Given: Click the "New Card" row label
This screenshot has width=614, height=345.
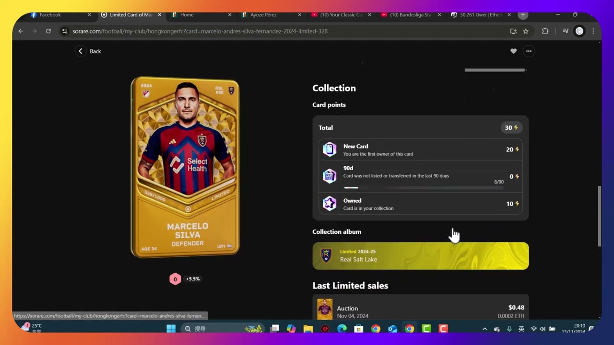Looking at the screenshot, I should [356, 147].
